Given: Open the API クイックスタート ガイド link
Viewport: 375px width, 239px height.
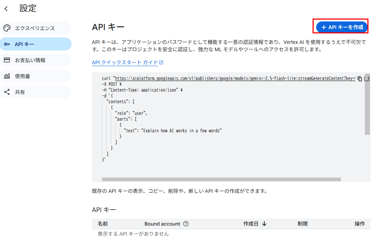Looking at the screenshot, I should 125,62.
